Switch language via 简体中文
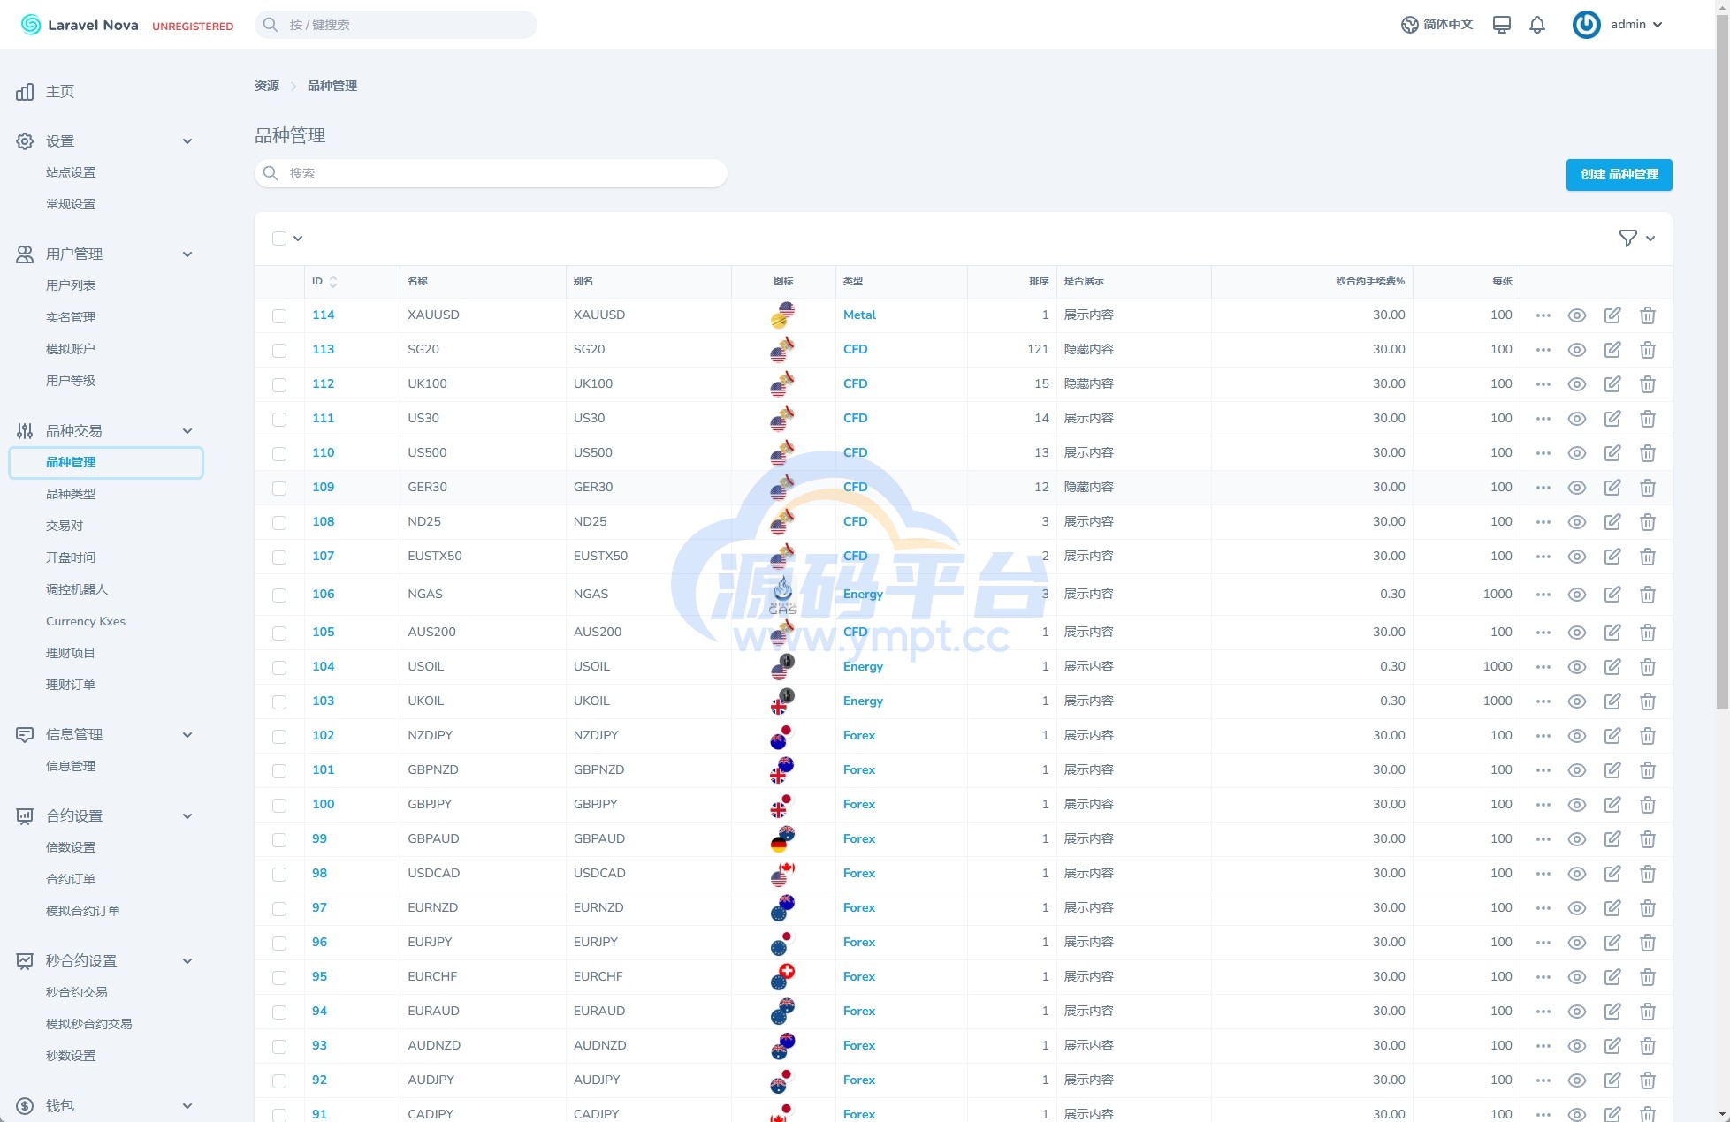1730x1122 pixels. click(x=1437, y=25)
